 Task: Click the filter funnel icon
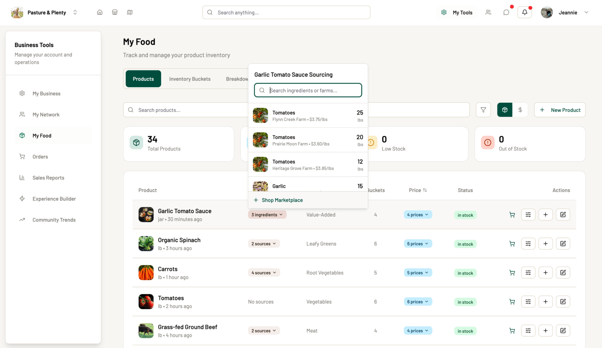click(483, 110)
